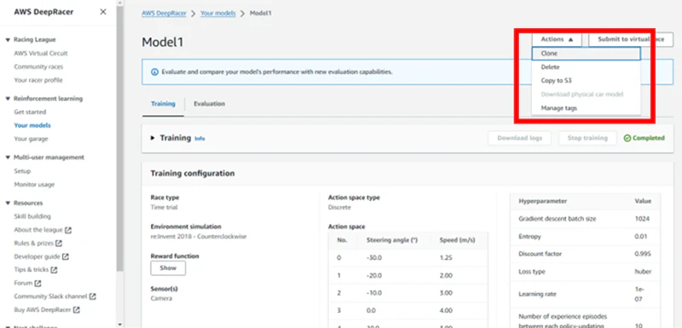Click external icon beside Buy AWS DeepRacer
Screen dimensions: 682x328
tap(77, 310)
